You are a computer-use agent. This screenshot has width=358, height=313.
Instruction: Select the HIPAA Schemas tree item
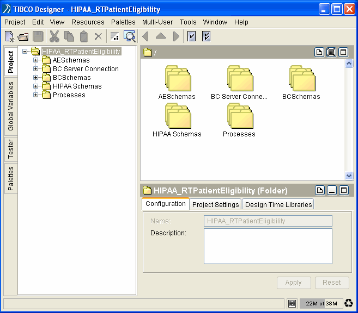77,86
